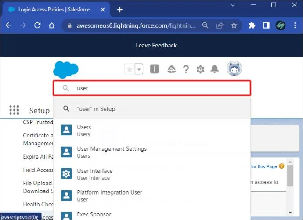303x220 pixels.
Task: Choose Platform Integration User result
Action: pyautogui.click(x=152, y=195)
